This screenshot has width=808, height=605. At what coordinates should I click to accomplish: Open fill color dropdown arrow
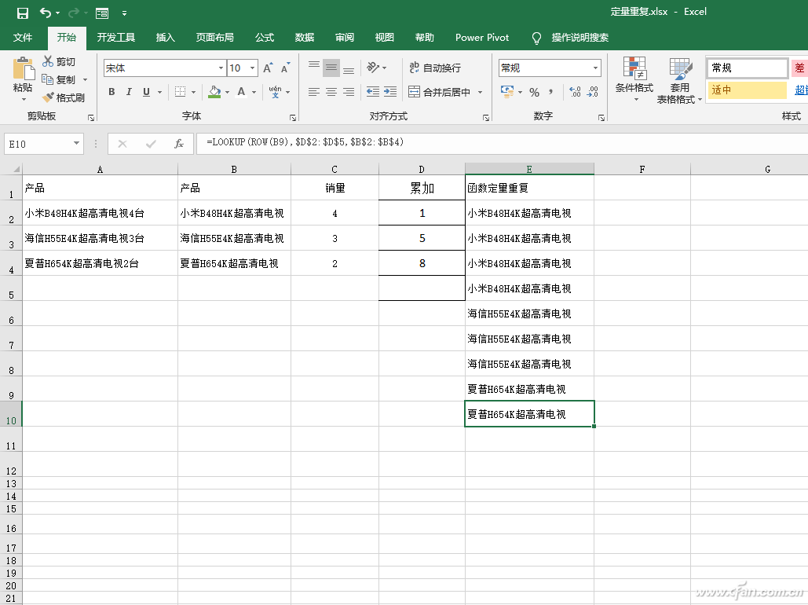tap(227, 93)
